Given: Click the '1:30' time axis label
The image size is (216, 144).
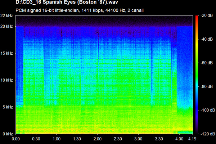Looking at the screenshot, I should (77, 139).
